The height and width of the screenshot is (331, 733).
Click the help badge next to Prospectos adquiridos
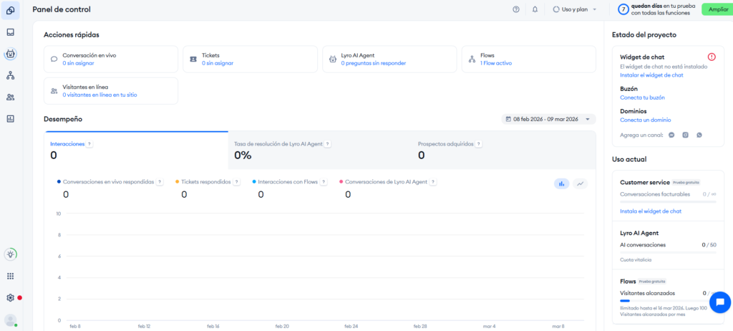coord(479,144)
